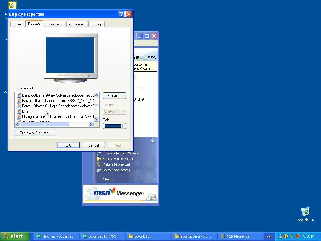Click Send an Instant Message in MSN

coord(122,153)
